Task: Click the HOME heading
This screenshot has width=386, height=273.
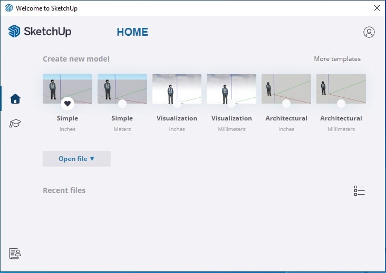Action: click(132, 32)
